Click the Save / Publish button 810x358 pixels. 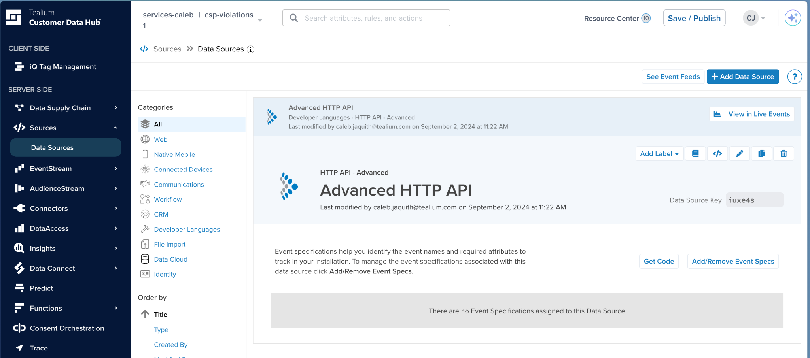[x=694, y=18]
